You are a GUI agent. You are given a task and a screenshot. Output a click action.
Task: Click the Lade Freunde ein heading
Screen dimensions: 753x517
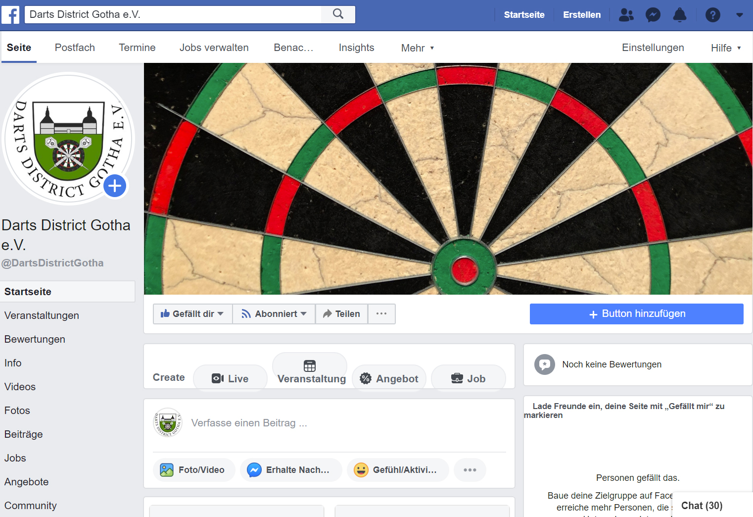(624, 411)
